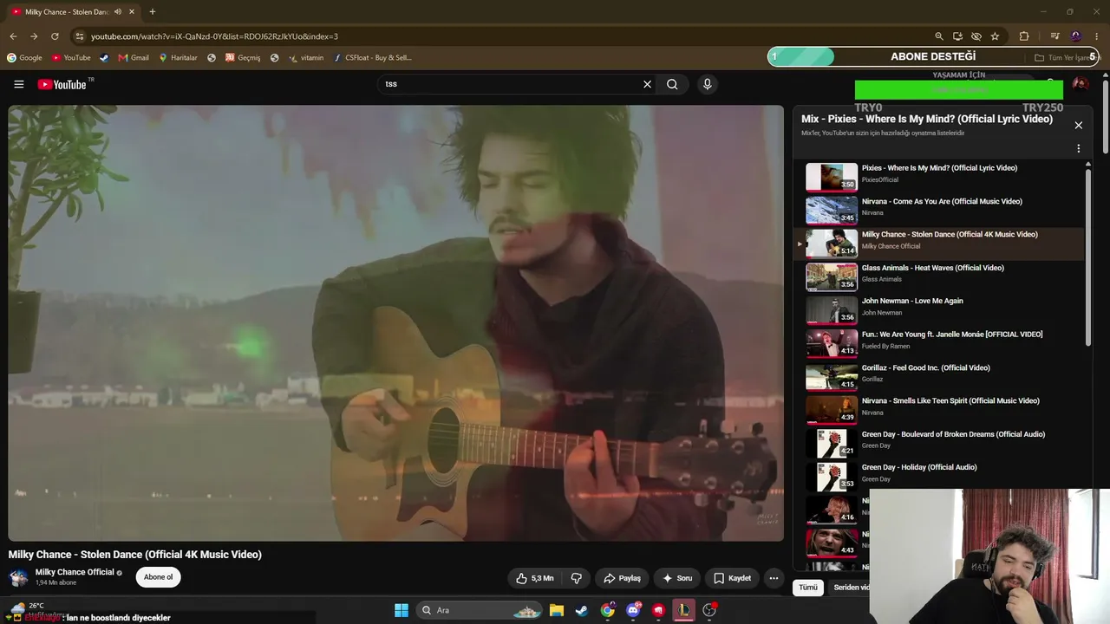Open the Milky Chance Official channel avatar
Screen dimensions: 1110x624
(x=18, y=578)
